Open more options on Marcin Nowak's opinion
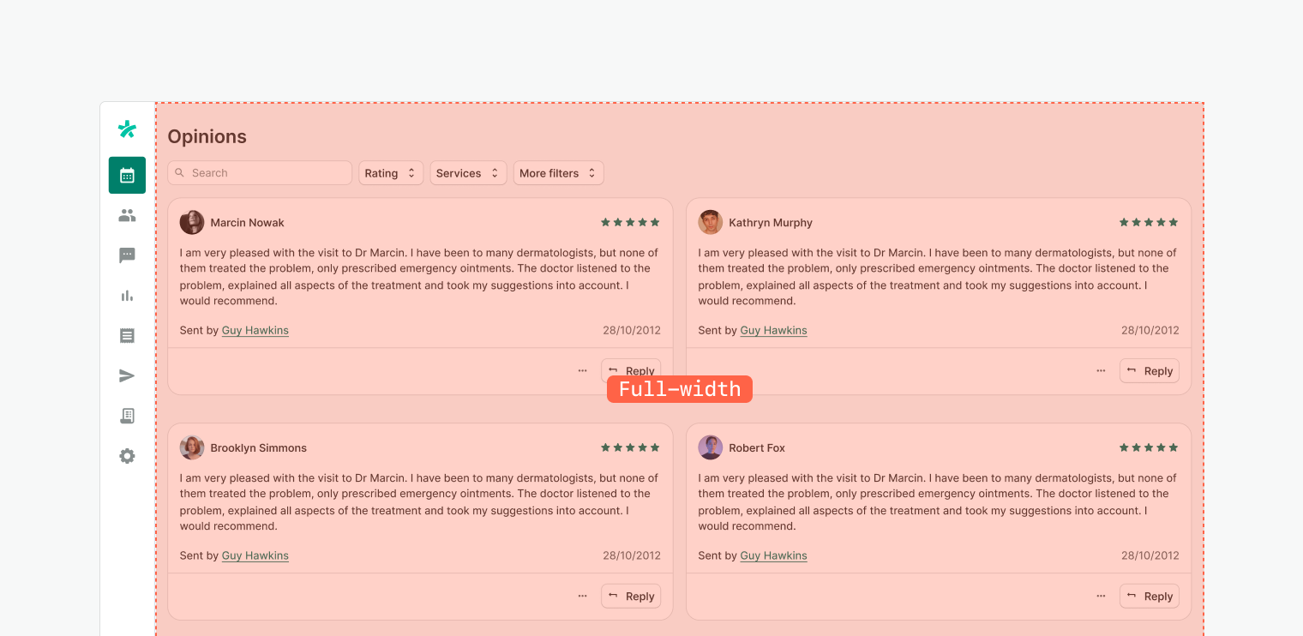The width and height of the screenshot is (1303, 636). click(x=583, y=371)
